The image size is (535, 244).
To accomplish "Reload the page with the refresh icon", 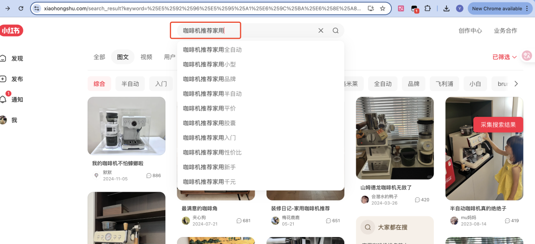I will point(21,8).
